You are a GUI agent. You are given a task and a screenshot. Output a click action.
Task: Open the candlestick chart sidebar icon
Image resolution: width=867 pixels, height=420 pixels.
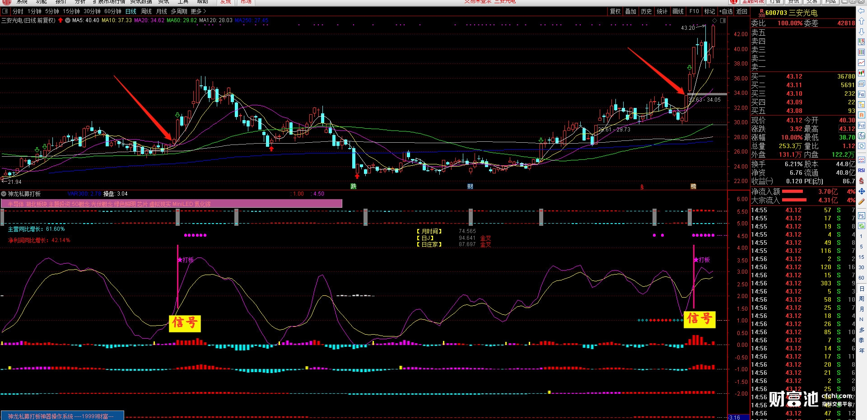(x=861, y=73)
